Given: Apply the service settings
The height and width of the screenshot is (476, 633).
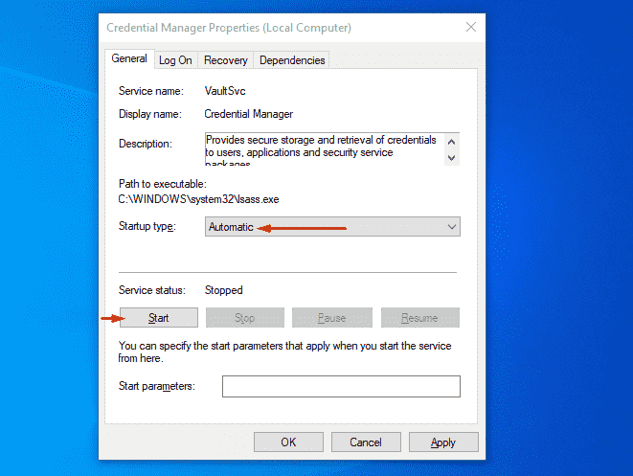Looking at the screenshot, I should point(442,442).
